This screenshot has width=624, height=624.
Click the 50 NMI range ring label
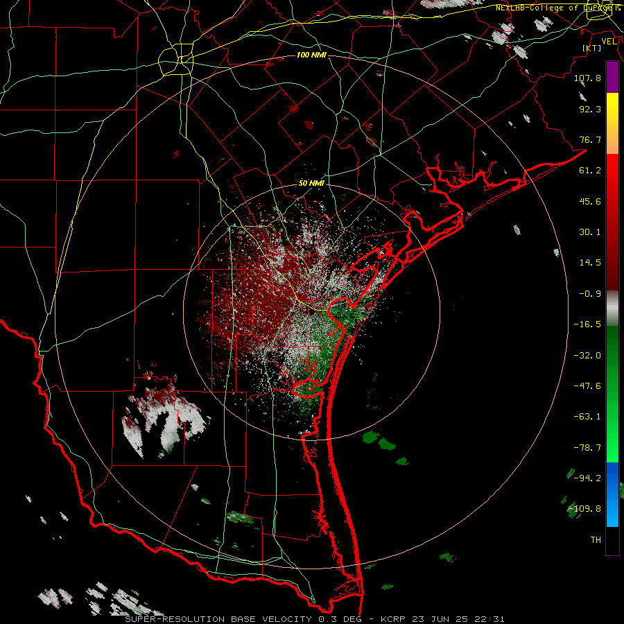pos(311,183)
